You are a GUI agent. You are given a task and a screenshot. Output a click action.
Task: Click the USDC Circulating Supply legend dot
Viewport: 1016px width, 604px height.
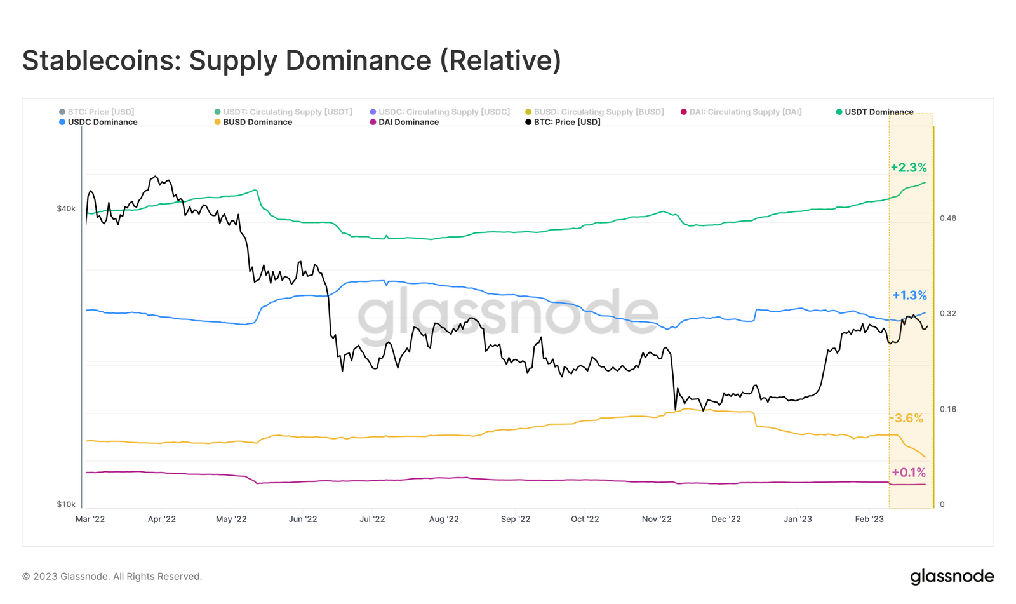pos(373,112)
